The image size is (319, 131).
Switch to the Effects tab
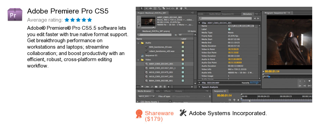point(167,91)
